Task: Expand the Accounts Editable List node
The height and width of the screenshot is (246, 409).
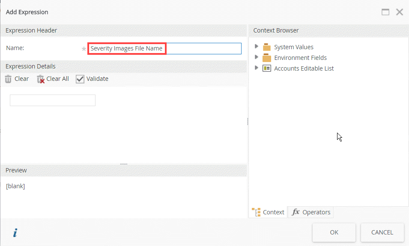Action: (x=257, y=68)
